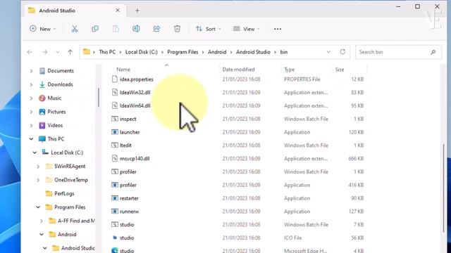Collapse the Program Files tree node
Image resolution: width=451 pixels, height=253 pixels.
[x=38, y=207]
